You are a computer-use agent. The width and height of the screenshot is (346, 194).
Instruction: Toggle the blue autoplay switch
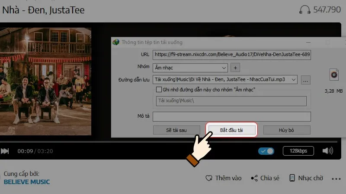point(266,151)
